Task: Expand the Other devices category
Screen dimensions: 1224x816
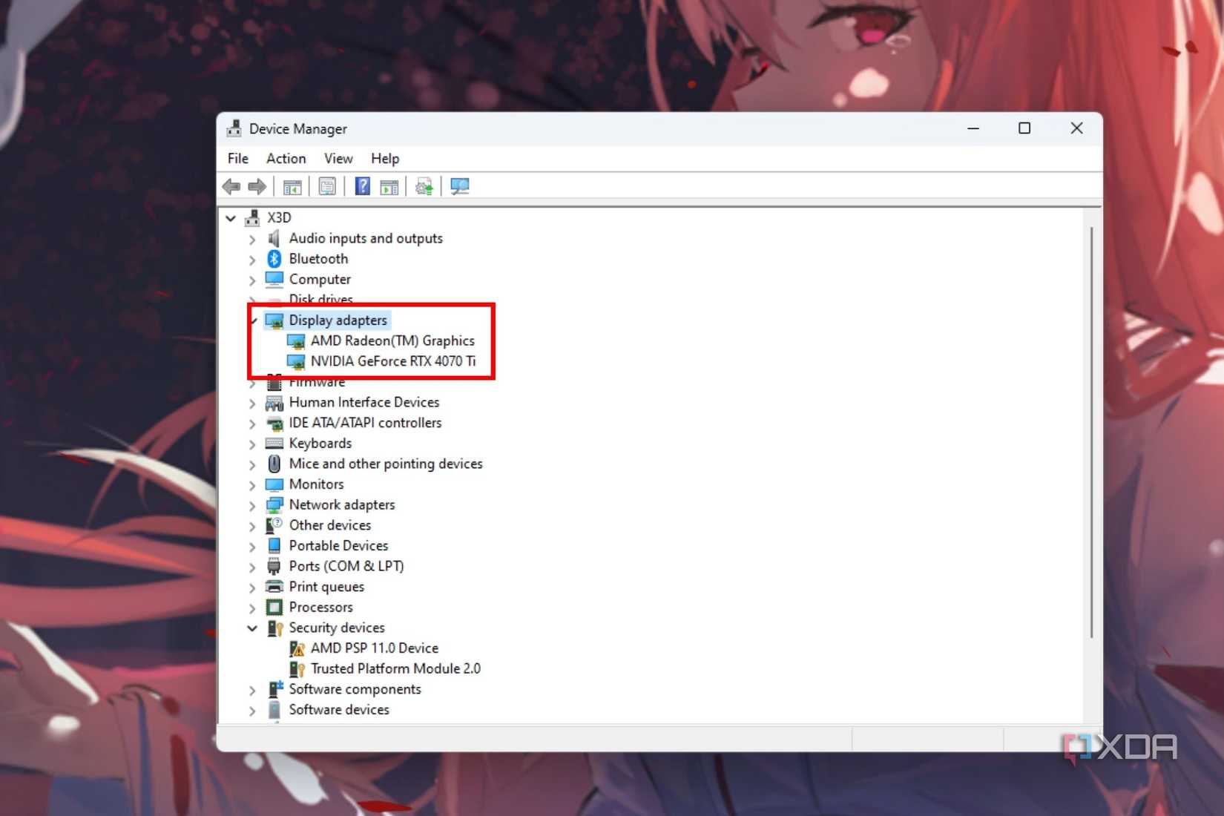Action: point(252,525)
